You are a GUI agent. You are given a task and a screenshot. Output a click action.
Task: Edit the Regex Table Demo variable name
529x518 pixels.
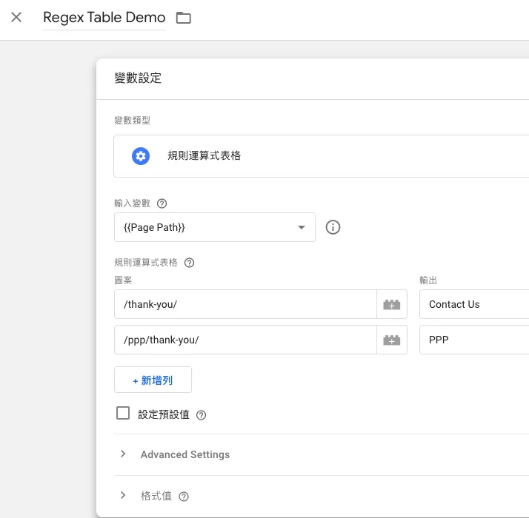tap(104, 18)
